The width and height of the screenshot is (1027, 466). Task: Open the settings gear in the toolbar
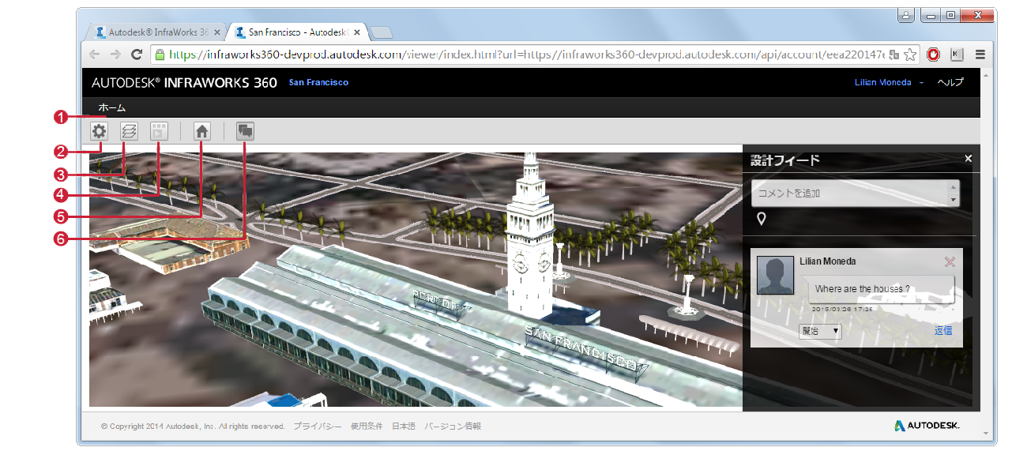click(99, 131)
